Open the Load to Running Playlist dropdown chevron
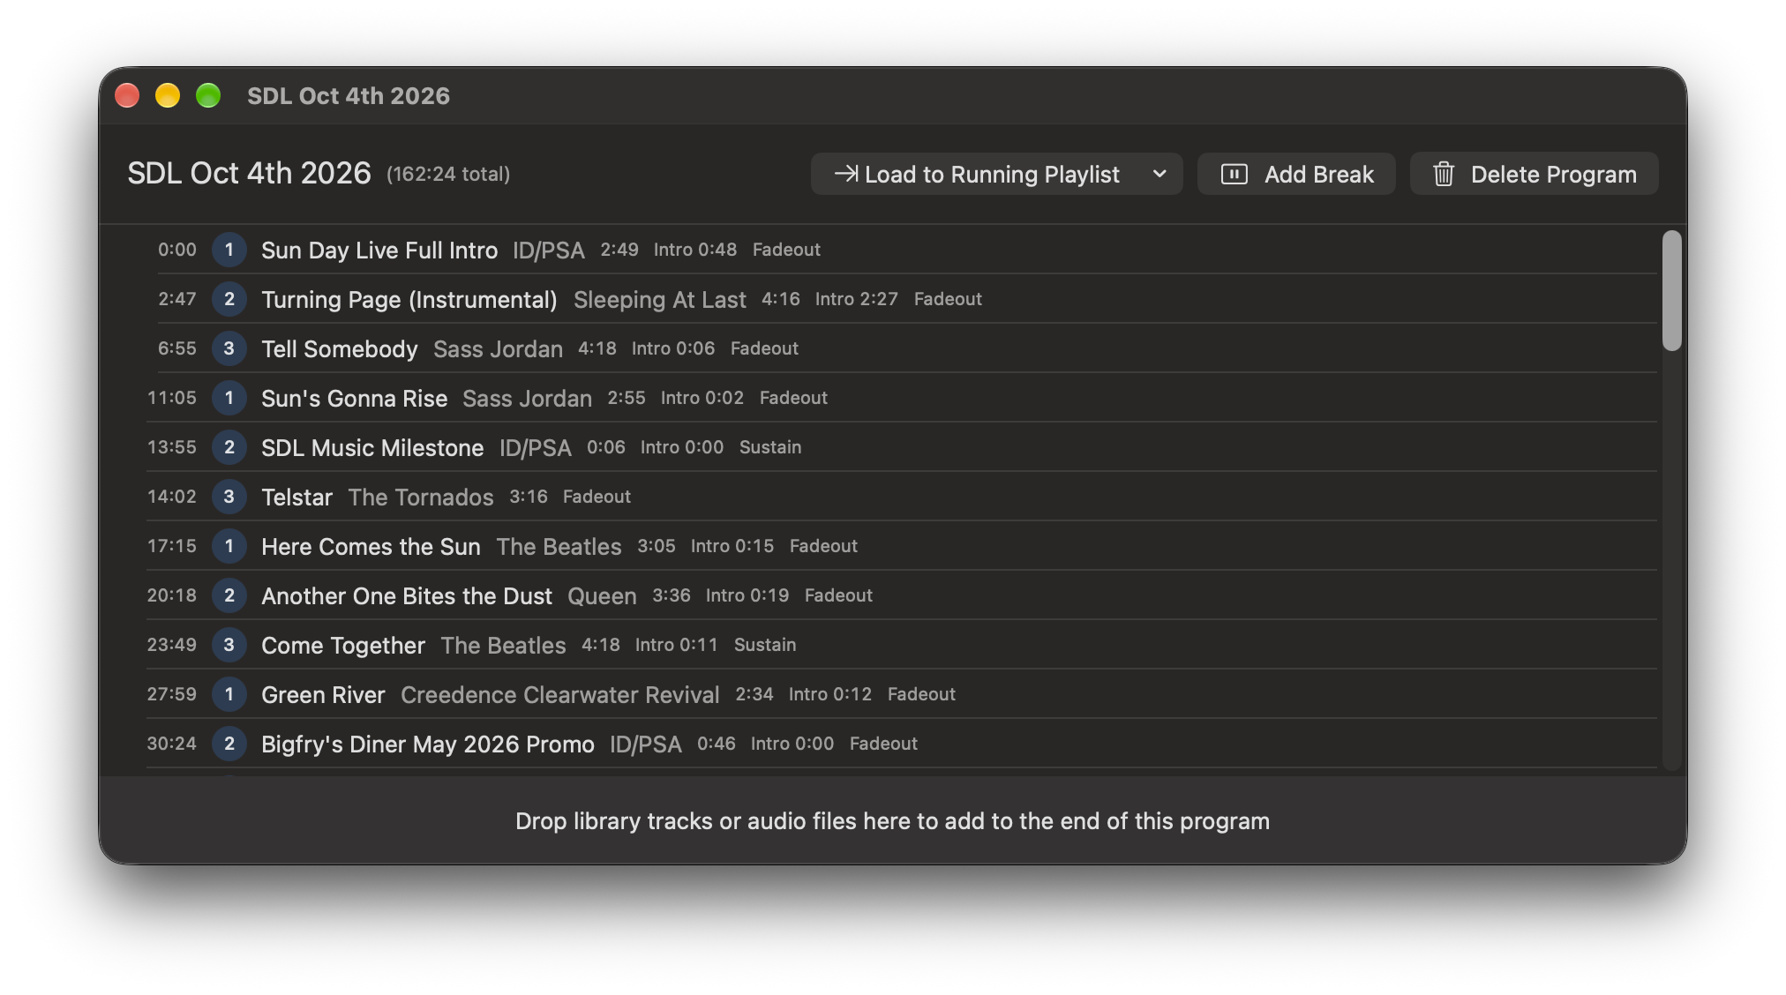 tap(1159, 175)
